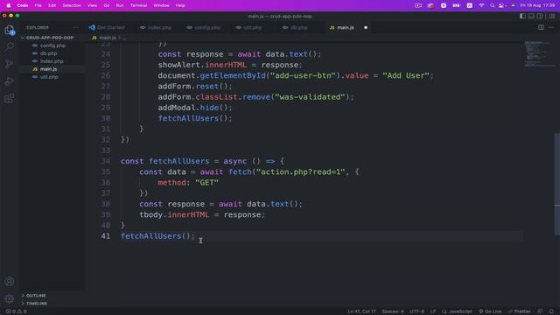Place cursor on line 41 fetchAllUsers call
560x315 pixels.
point(157,236)
